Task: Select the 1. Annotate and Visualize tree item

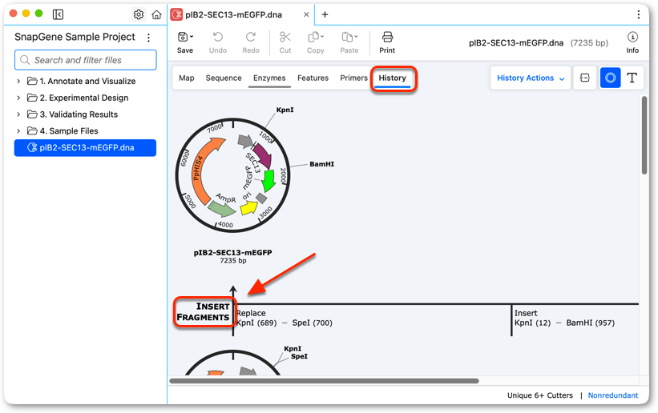Action: click(87, 81)
